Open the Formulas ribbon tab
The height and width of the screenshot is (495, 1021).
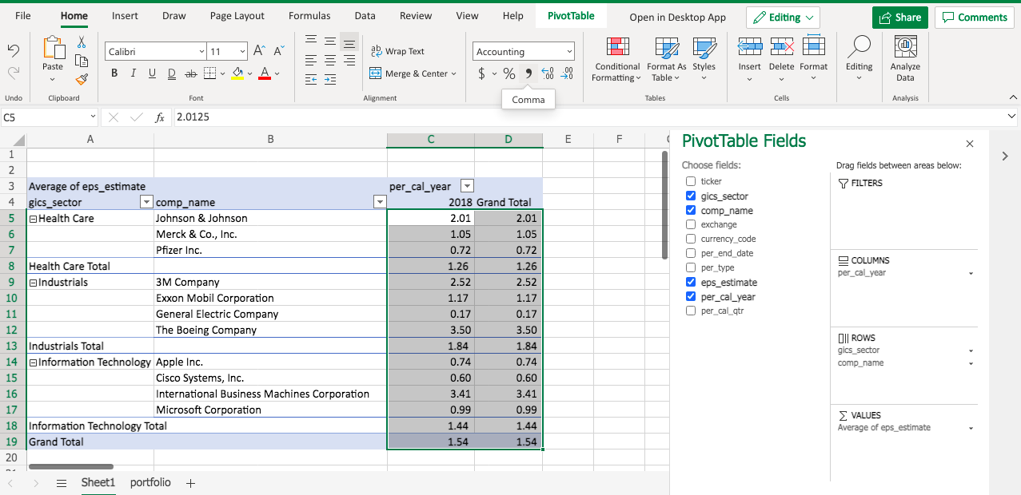309,16
